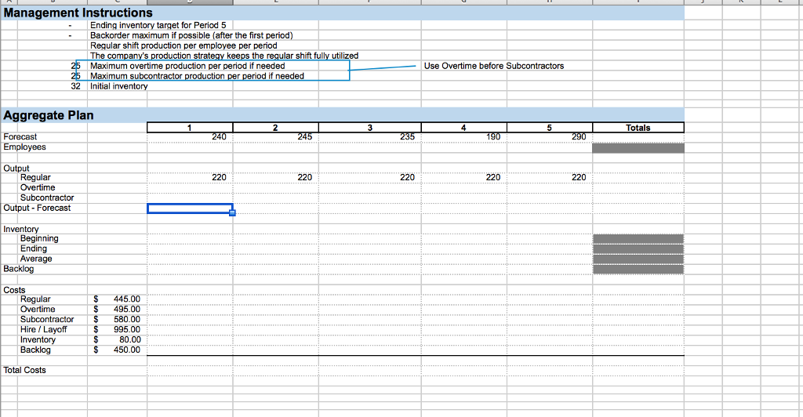803x417 pixels.
Task: Select the gray Beginning inventory totals cell
Action: pyautogui.click(x=638, y=239)
